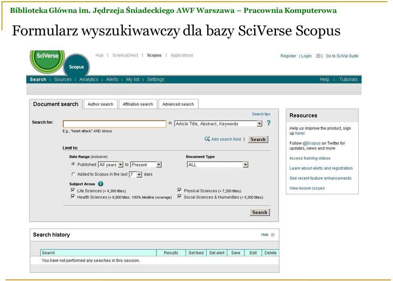Click the search field help question mark
Screen dimensions: 393x281
coord(269,123)
